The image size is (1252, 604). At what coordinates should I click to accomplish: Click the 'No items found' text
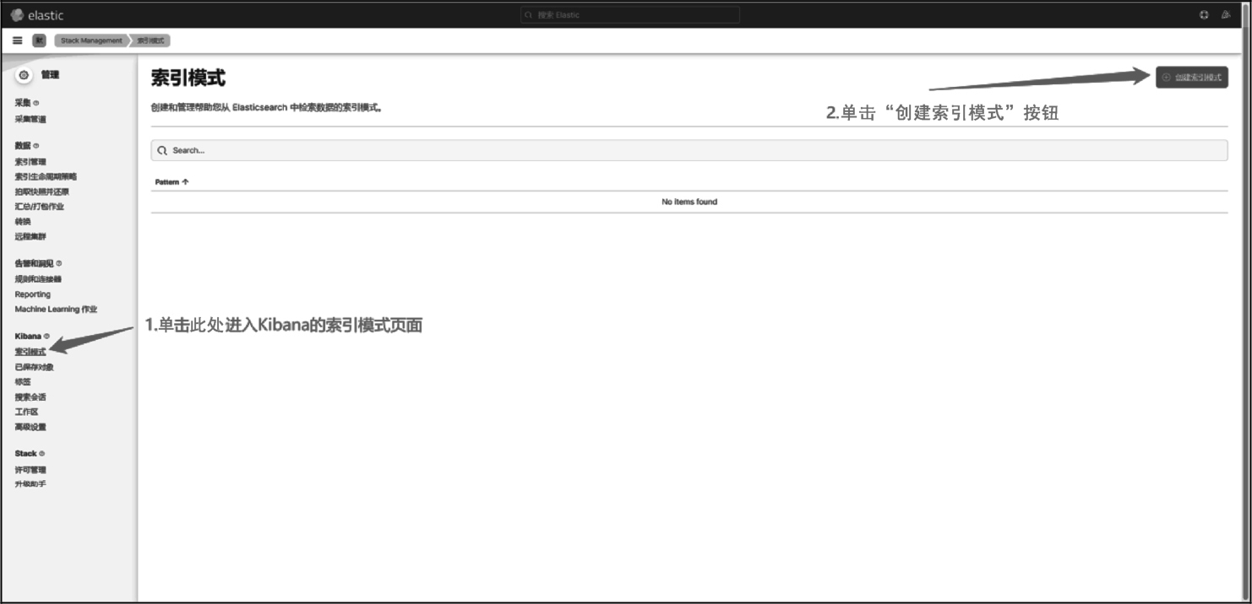[x=689, y=202]
